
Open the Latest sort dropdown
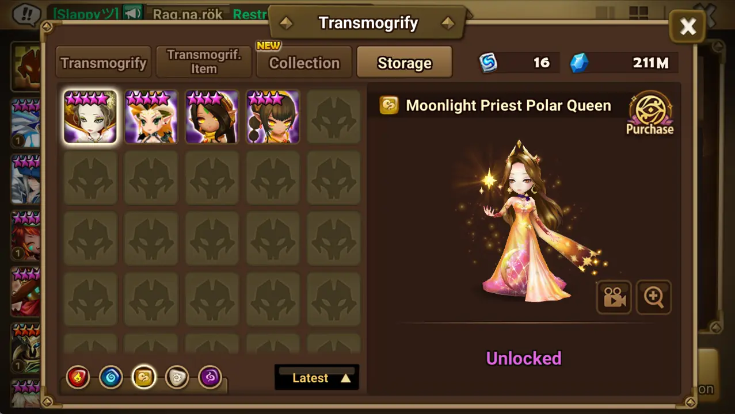tap(317, 377)
